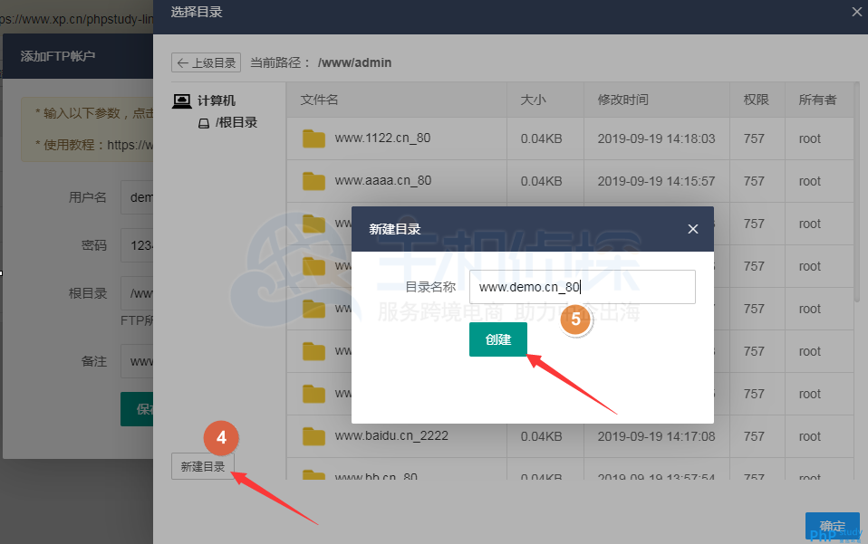Click the folder icon for www.aaaa.cn_80
The height and width of the screenshot is (544, 868).
click(x=313, y=180)
